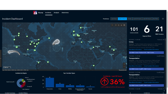
Task: Click the Government Policy bar in chart
Action: pyautogui.click(x=80, y=86)
